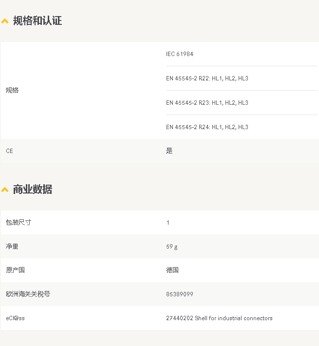Click the EN 45545-2 R22 entry
This screenshot has width=319, height=346.
pyautogui.click(x=207, y=78)
